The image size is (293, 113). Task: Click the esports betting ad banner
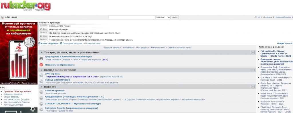19,53
